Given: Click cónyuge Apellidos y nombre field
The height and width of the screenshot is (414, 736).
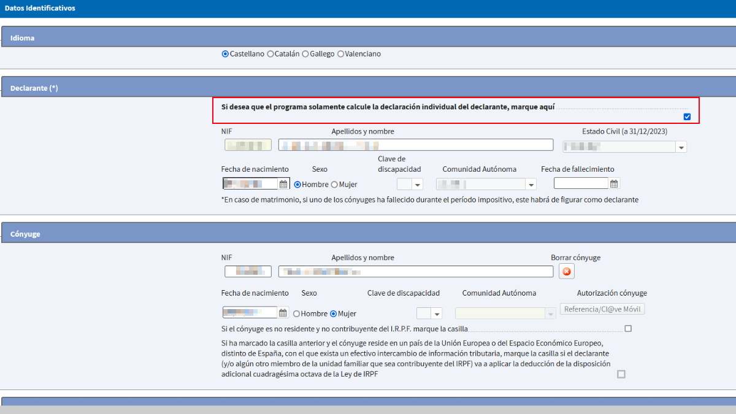Looking at the screenshot, I should [416, 271].
